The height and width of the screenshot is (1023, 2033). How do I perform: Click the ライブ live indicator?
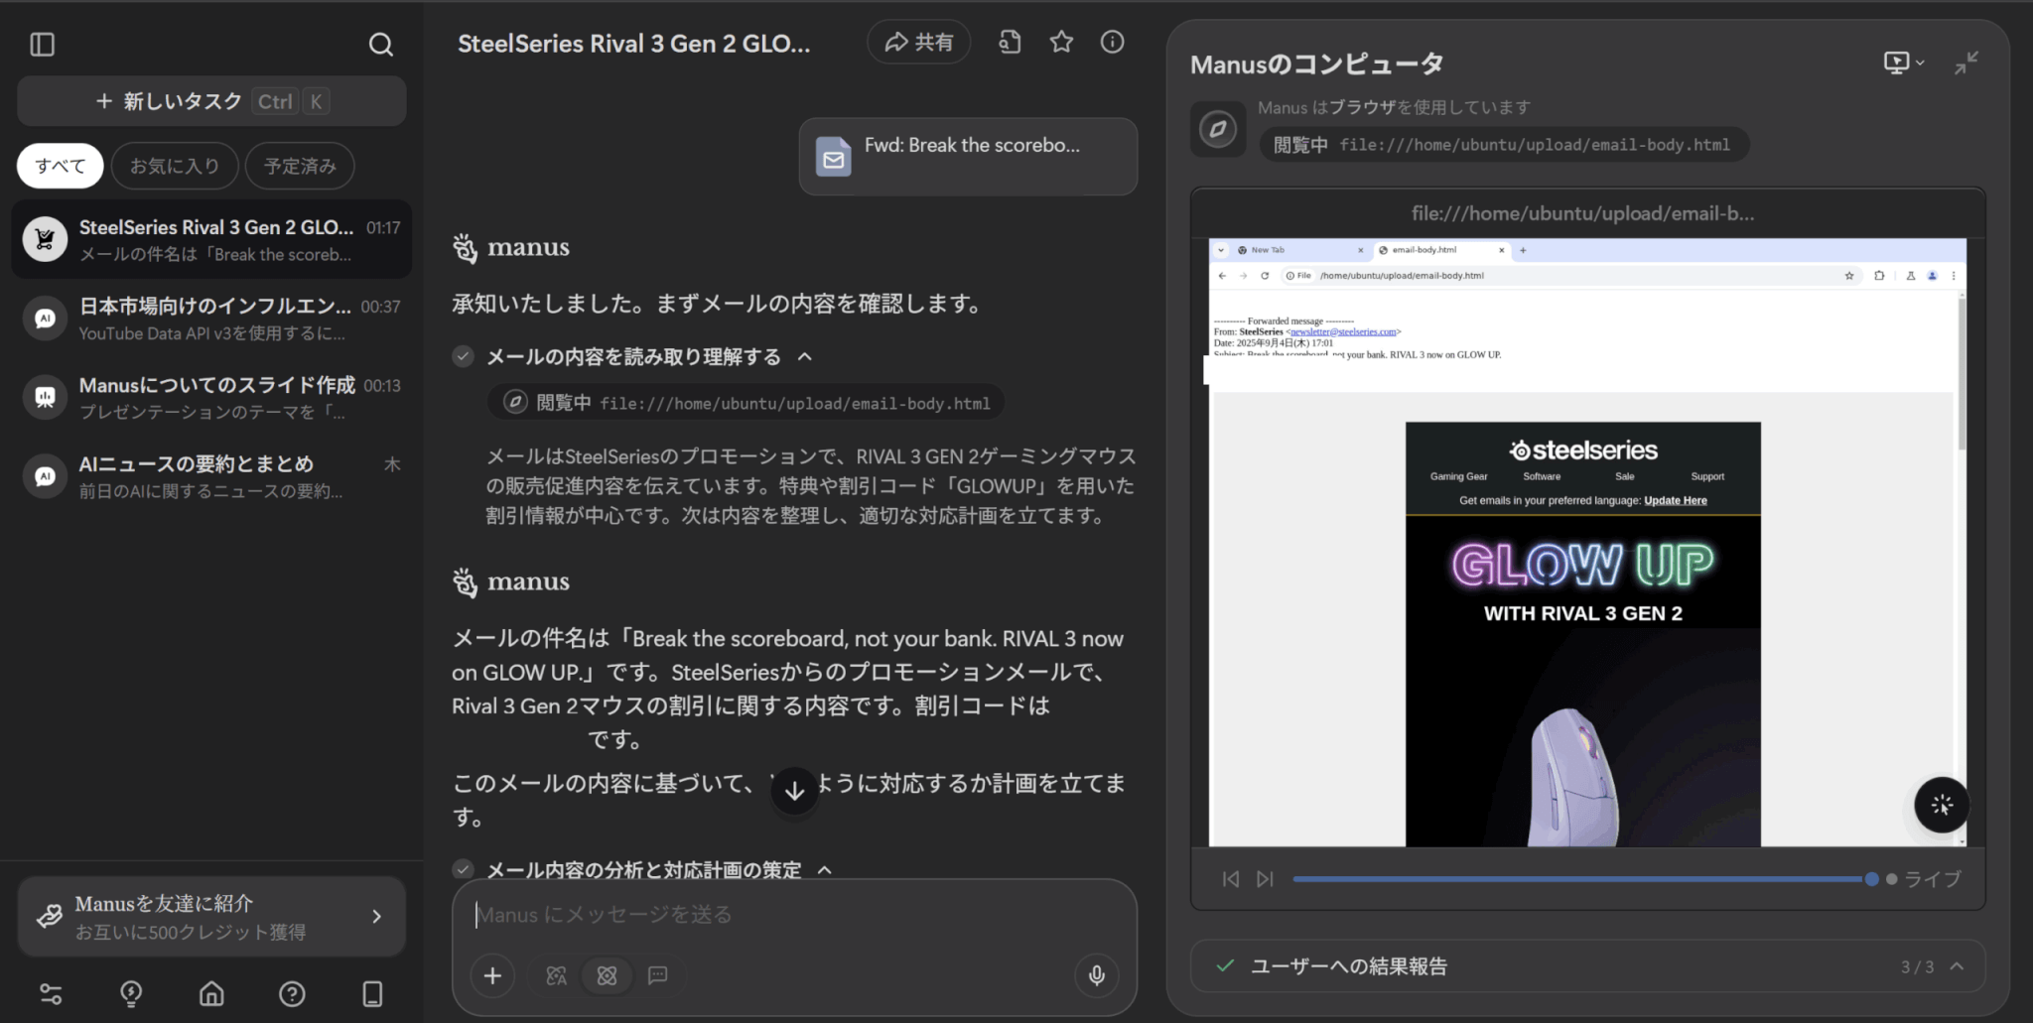pyautogui.click(x=1924, y=879)
